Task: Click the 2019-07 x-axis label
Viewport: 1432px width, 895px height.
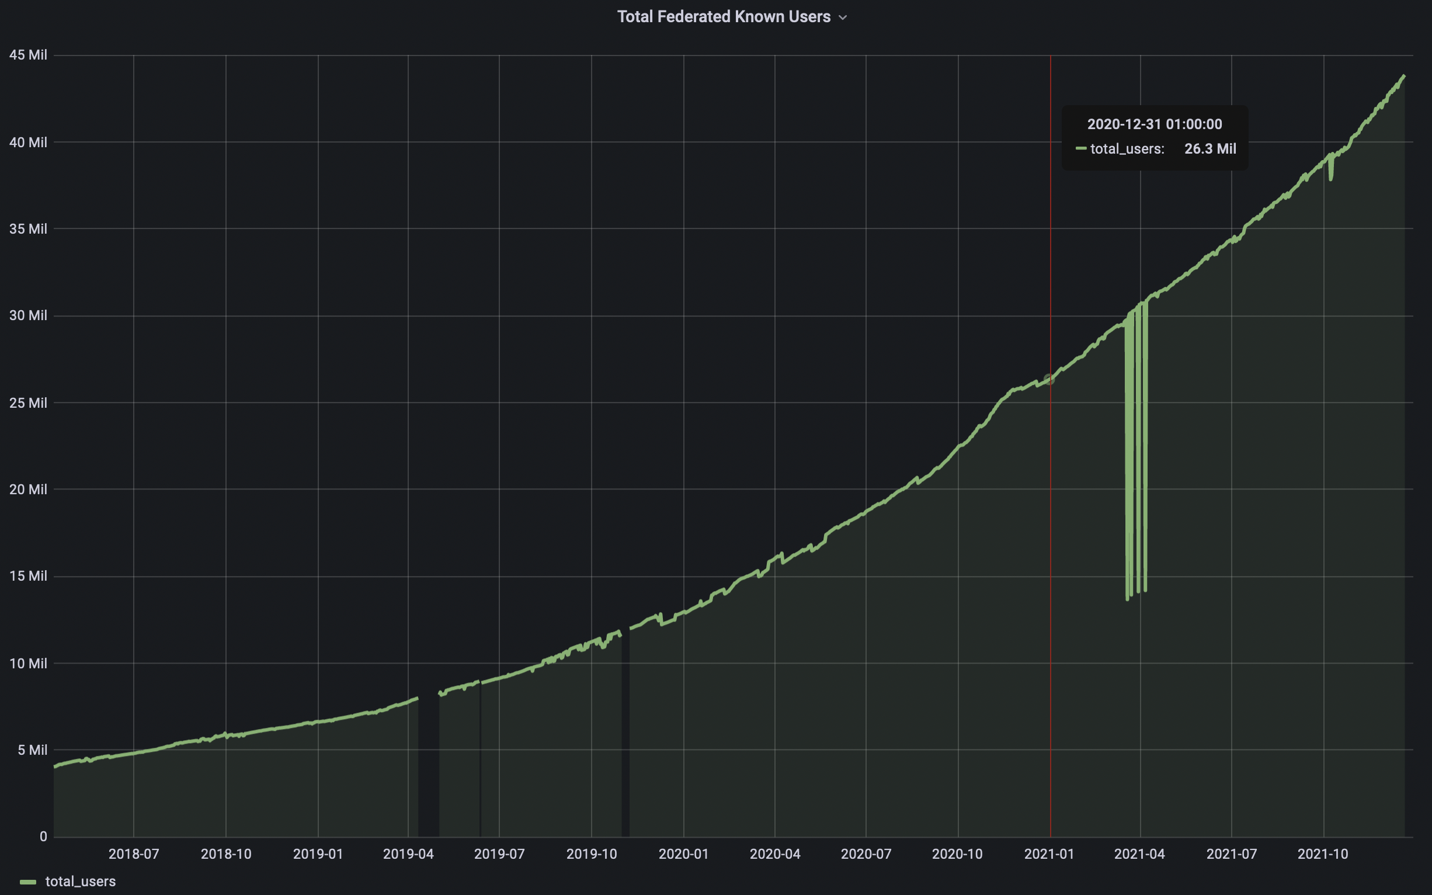Action: [499, 854]
